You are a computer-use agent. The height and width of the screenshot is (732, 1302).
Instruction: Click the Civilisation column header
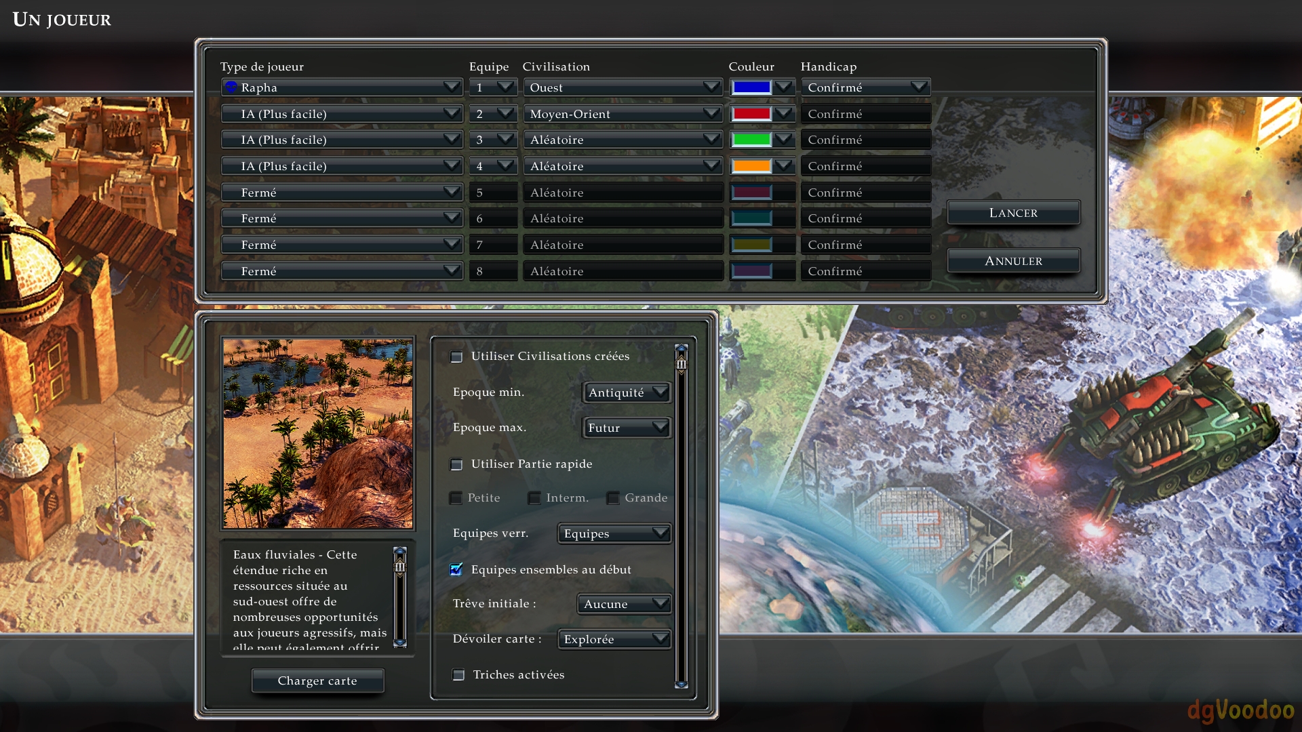tap(556, 66)
